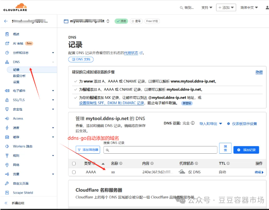The image size is (269, 210).
Task: Open the DNS 文档 button
Action: [x=81, y=60]
